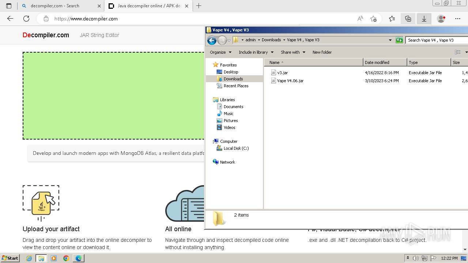Sort files by Name column header
Viewport: 468px width, 263px height.
(313, 62)
